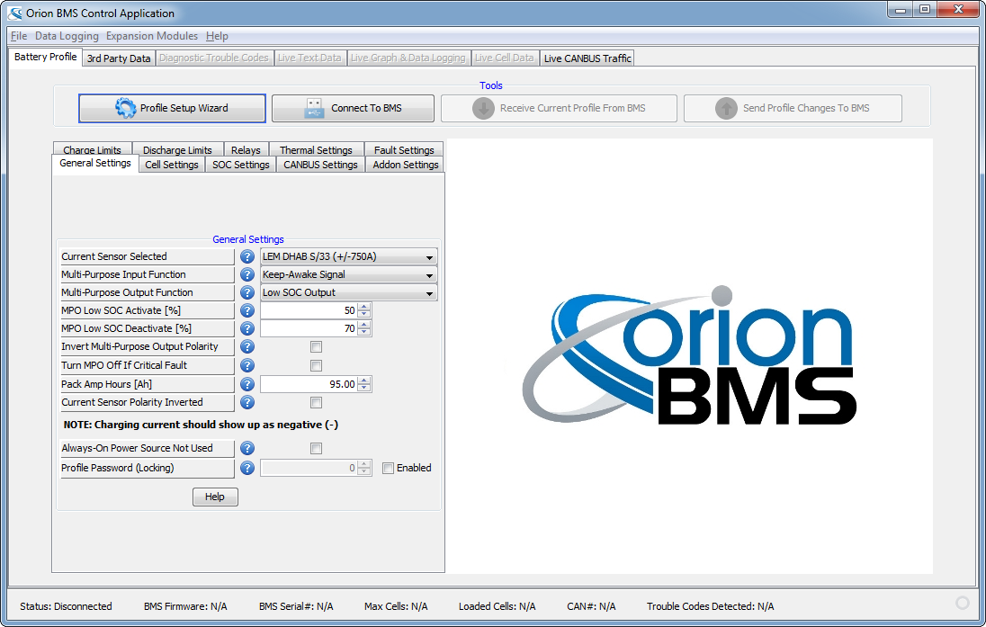Image resolution: width=986 pixels, height=627 pixels.
Task: Click CAN#: N/A status entry
Action: point(591,606)
